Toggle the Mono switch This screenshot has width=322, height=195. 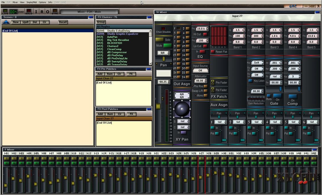click(x=205, y=95)
